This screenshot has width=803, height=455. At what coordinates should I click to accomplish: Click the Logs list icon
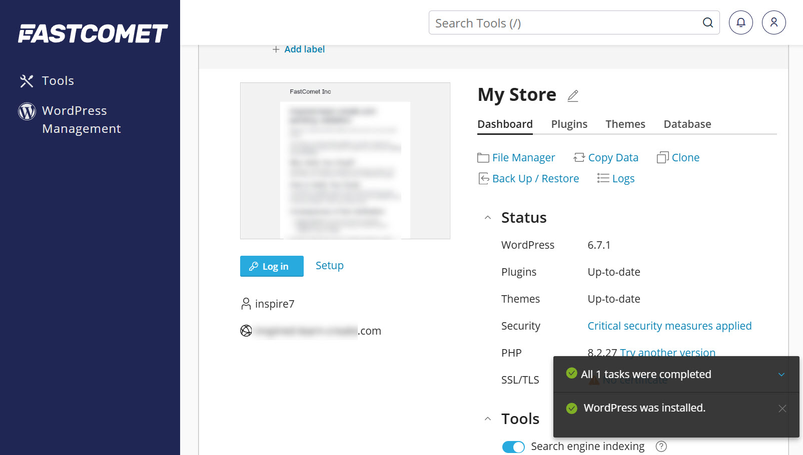coord(603,179)
